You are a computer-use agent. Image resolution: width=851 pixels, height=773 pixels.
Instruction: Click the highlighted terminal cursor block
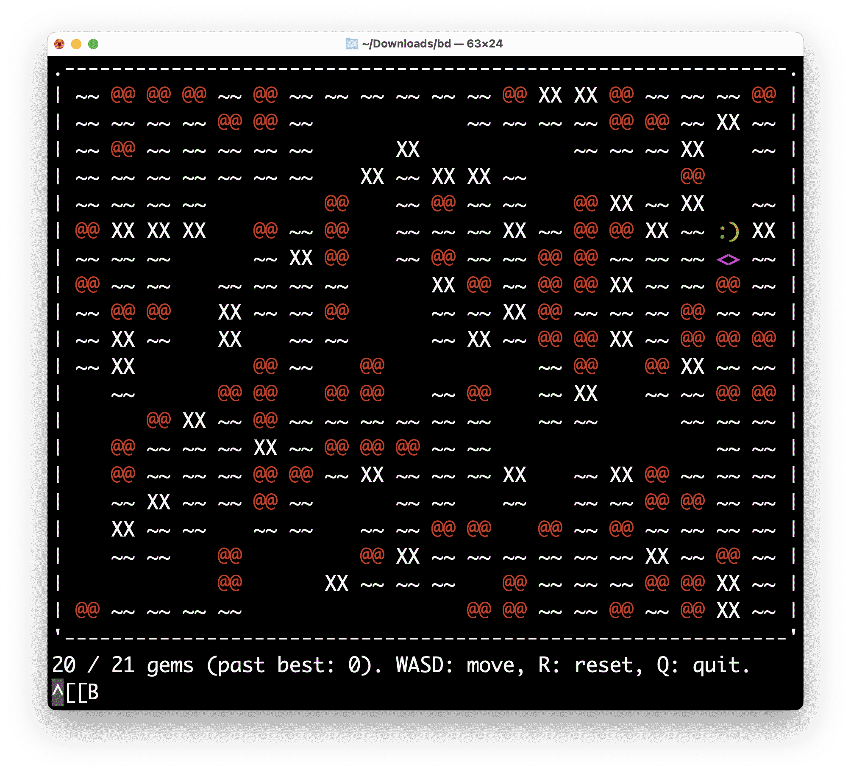tap(58, 692)
